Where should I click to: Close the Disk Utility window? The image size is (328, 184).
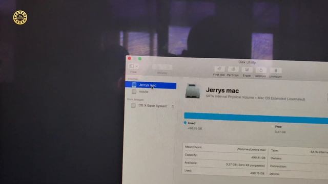click(129, 58)
